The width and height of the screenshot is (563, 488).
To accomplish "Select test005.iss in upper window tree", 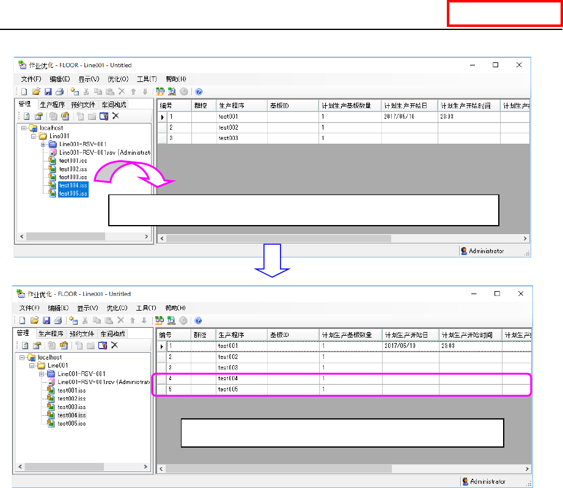I will [x=73, y=193].
